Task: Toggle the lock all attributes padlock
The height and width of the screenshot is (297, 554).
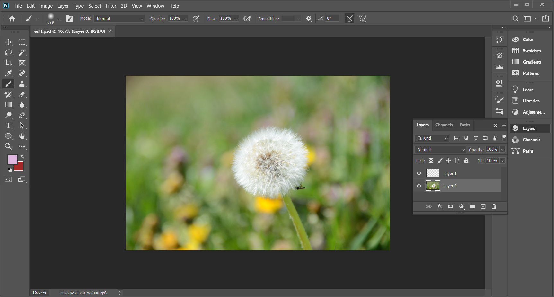Action: coord(466,161)
